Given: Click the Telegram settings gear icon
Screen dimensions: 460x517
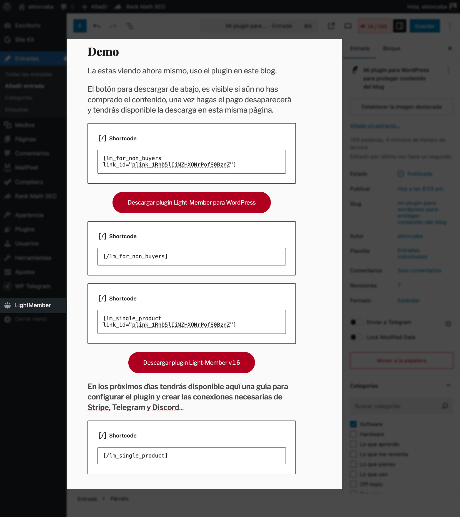Looking at the screenshot, I should coord(448,324).
